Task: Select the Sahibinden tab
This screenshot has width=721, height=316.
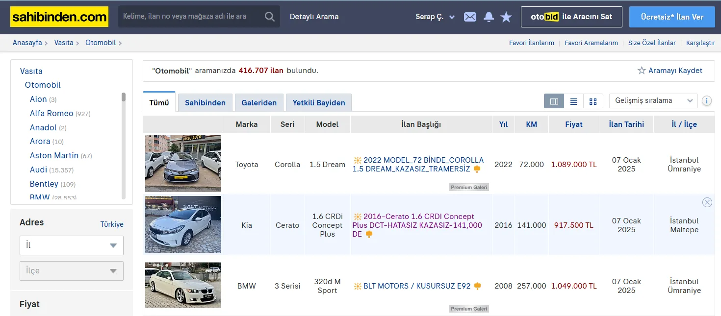Action: point(205,103)
